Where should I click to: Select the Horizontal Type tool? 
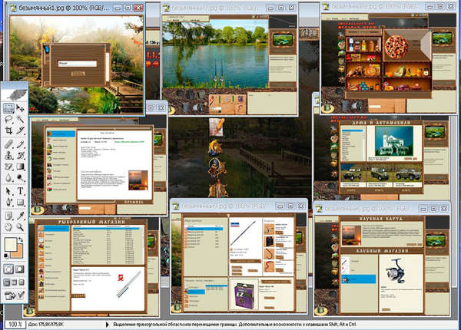click(21, 191)
